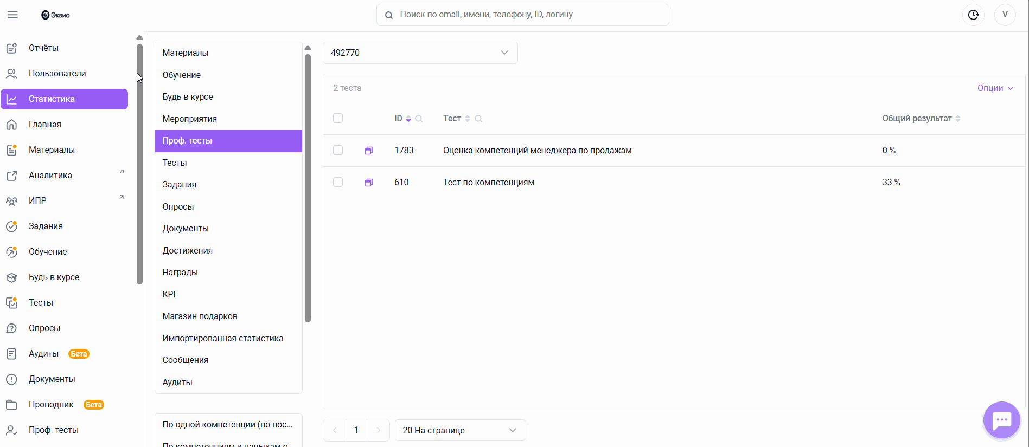The width and height of the screenshot is (1029, 447).
Task: Open the 492770 dropdown
Action: click(x=420, y=53)
